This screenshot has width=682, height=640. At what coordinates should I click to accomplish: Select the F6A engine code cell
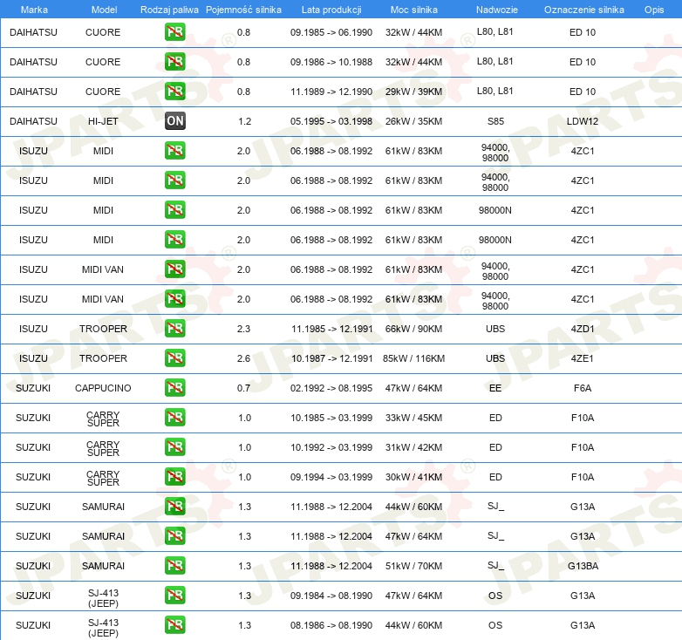(x=583, y=388)
